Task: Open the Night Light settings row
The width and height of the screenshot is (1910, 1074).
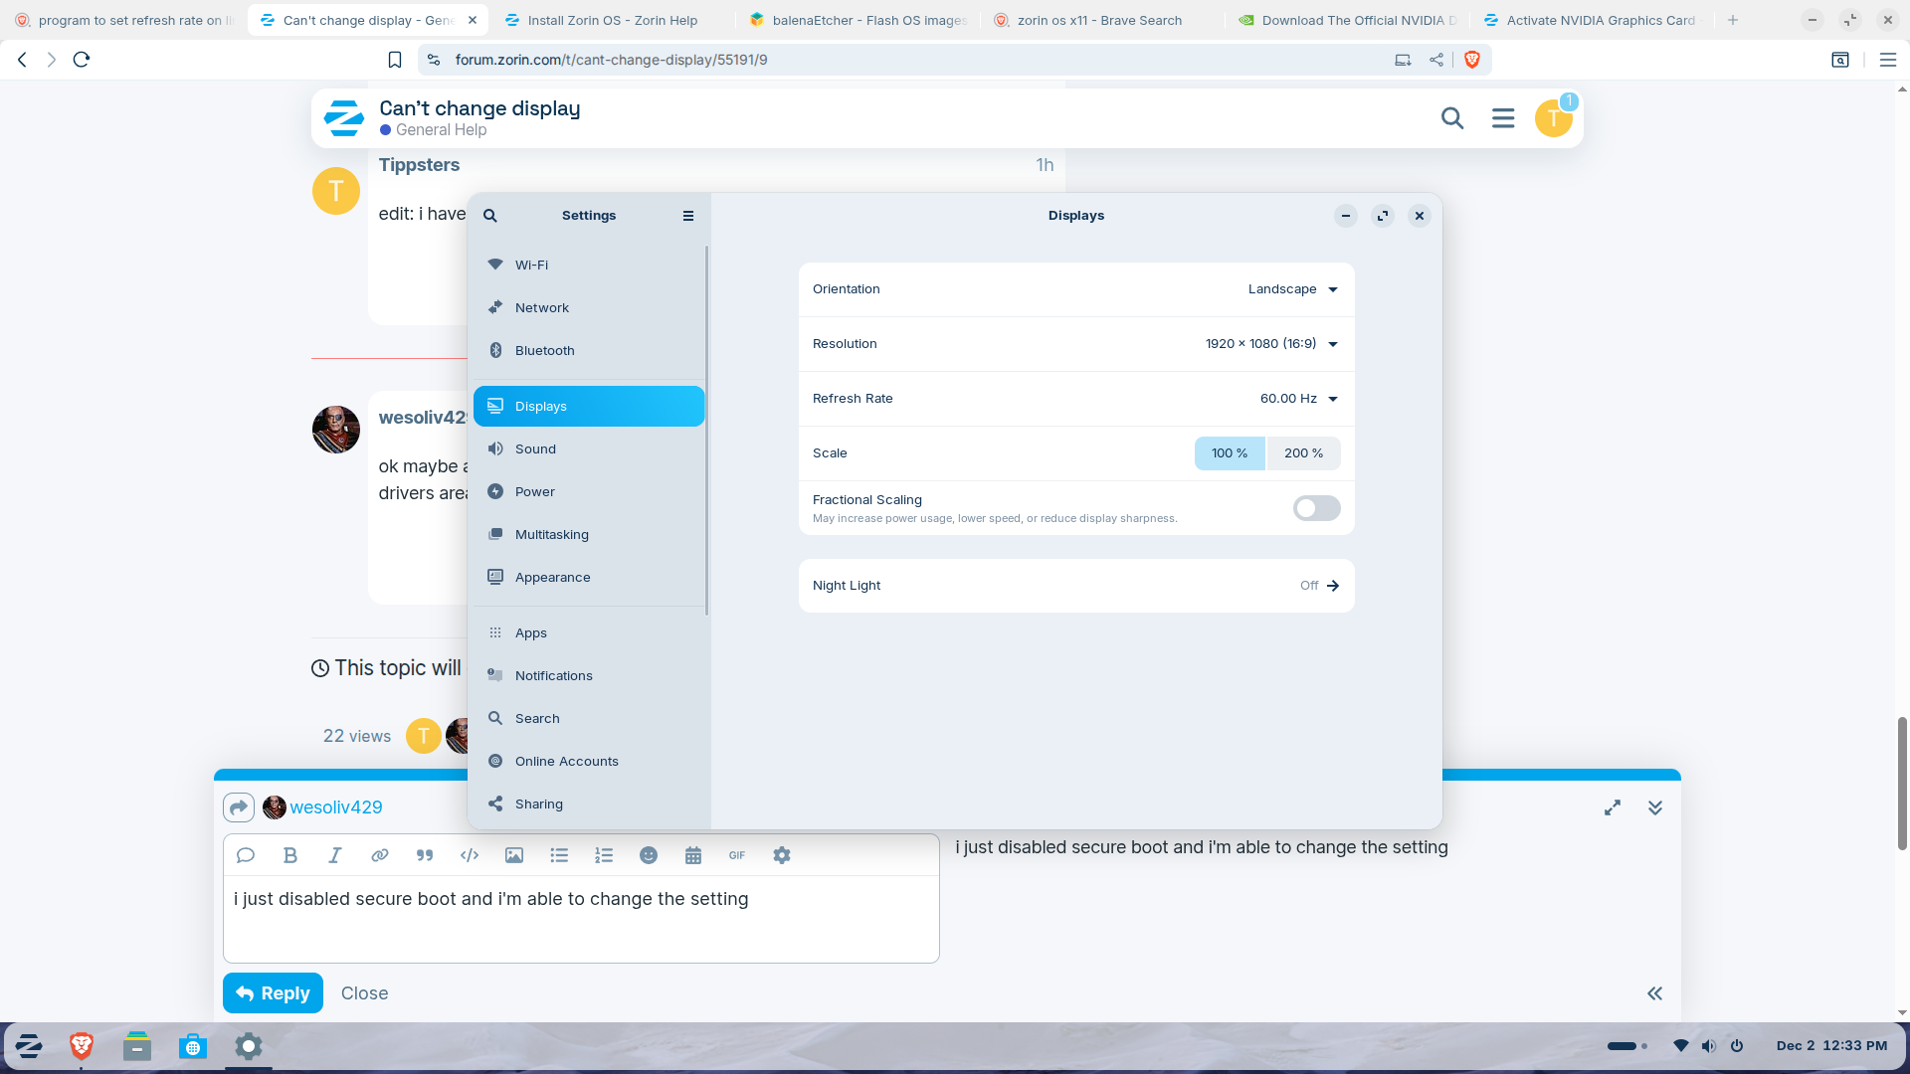Action: coord(1076,586)
